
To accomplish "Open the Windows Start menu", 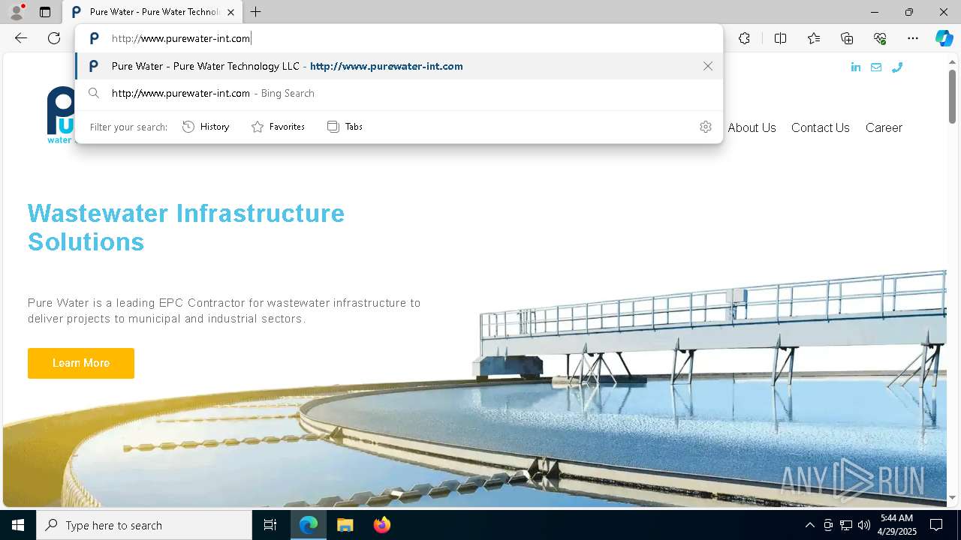I will (18, 525).
